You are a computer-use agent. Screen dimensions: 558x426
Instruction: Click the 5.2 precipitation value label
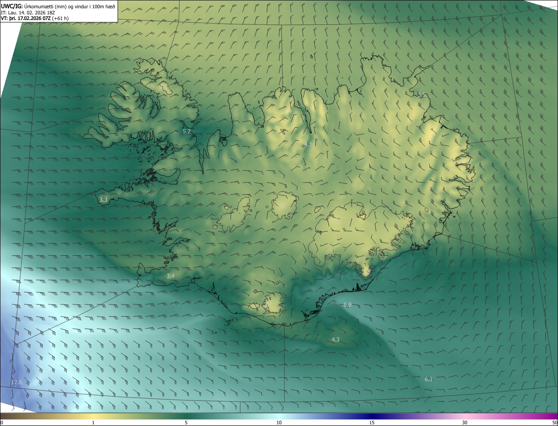(x=187, y=131)
